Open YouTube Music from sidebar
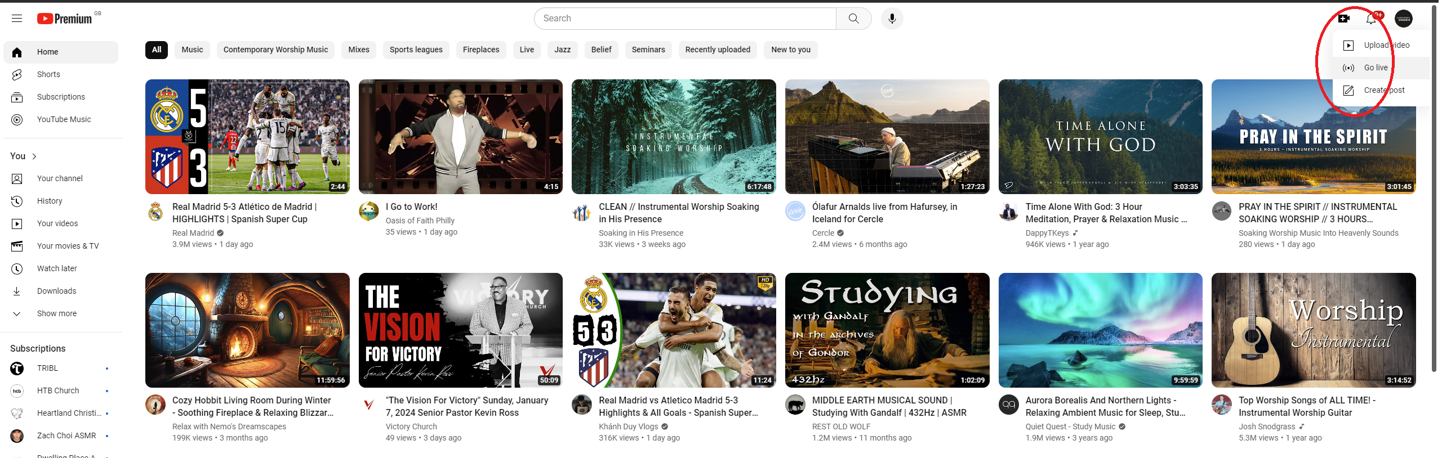1442x458 pixels. click(61, 119)
